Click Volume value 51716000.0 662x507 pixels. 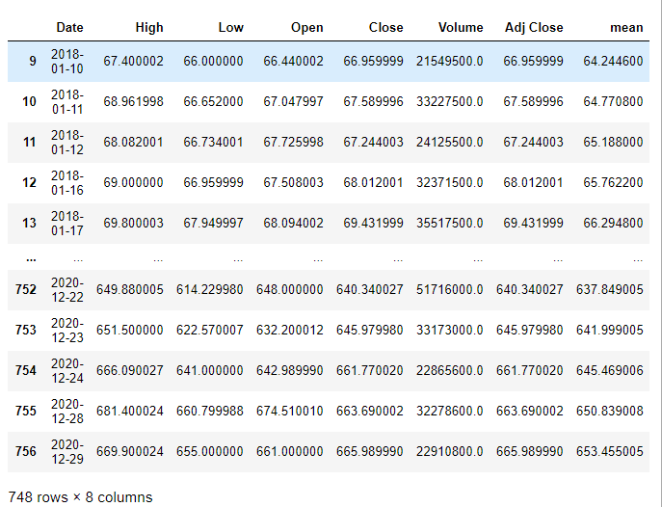[450, 289]
